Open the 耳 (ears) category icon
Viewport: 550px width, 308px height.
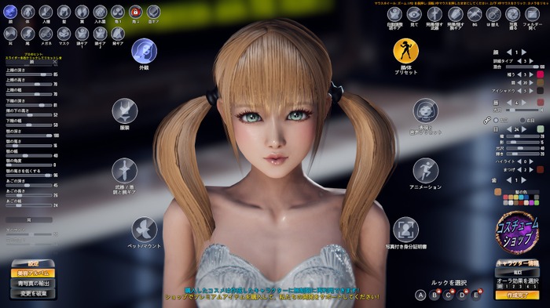(10, 34)
